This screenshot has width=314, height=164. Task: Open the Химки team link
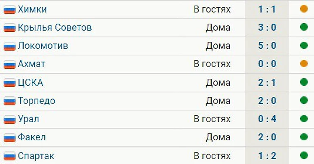[32, 9]
